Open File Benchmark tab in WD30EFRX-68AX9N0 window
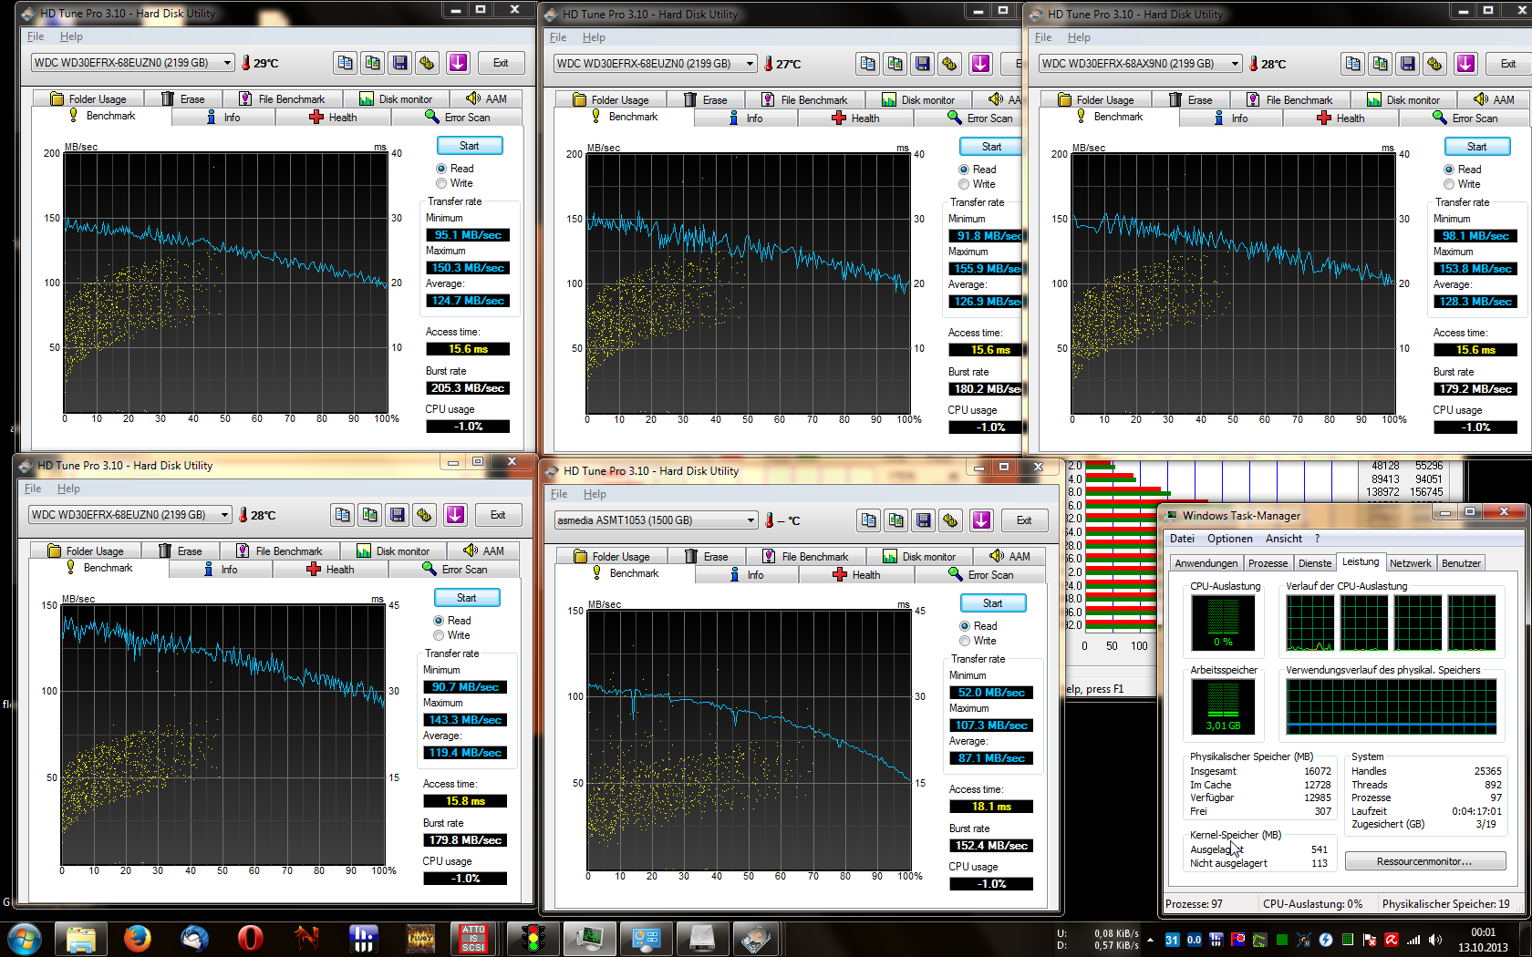Viewport: 1532px width, 957px height. click(x=1289, y=100)
